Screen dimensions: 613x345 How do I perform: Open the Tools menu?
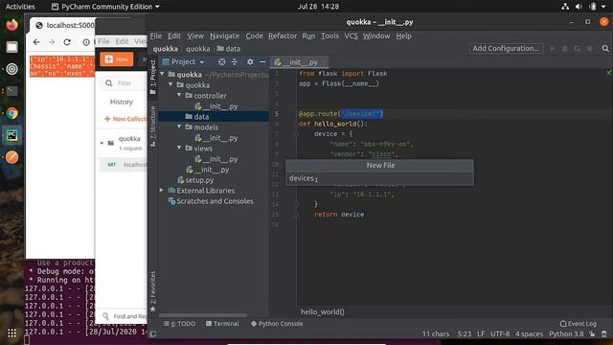coord(329,36)
